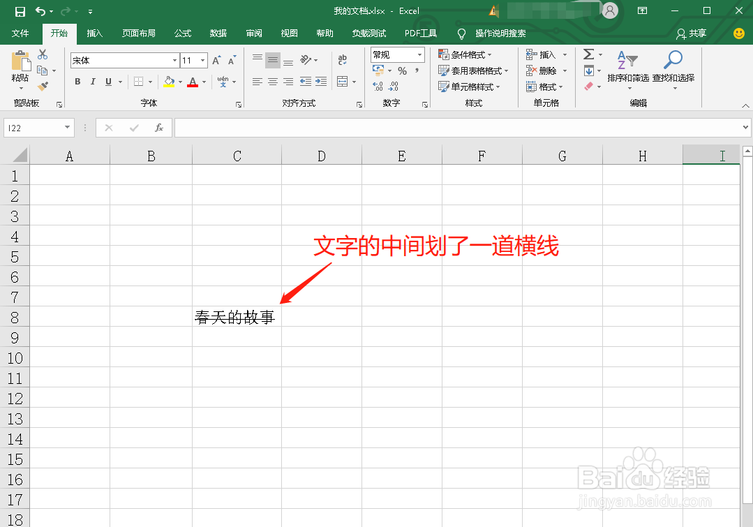The width and height of the screenshot is (753, 527).
Task: Click the fill color bucket icon
Action: [170, 82]
